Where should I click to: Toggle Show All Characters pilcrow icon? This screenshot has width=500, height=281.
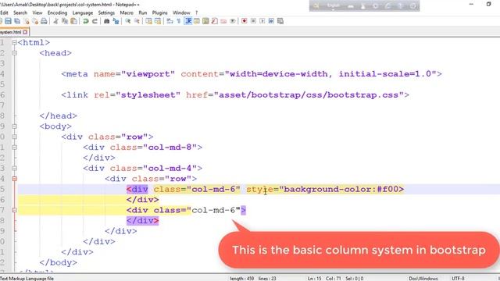tap(179, 21)
